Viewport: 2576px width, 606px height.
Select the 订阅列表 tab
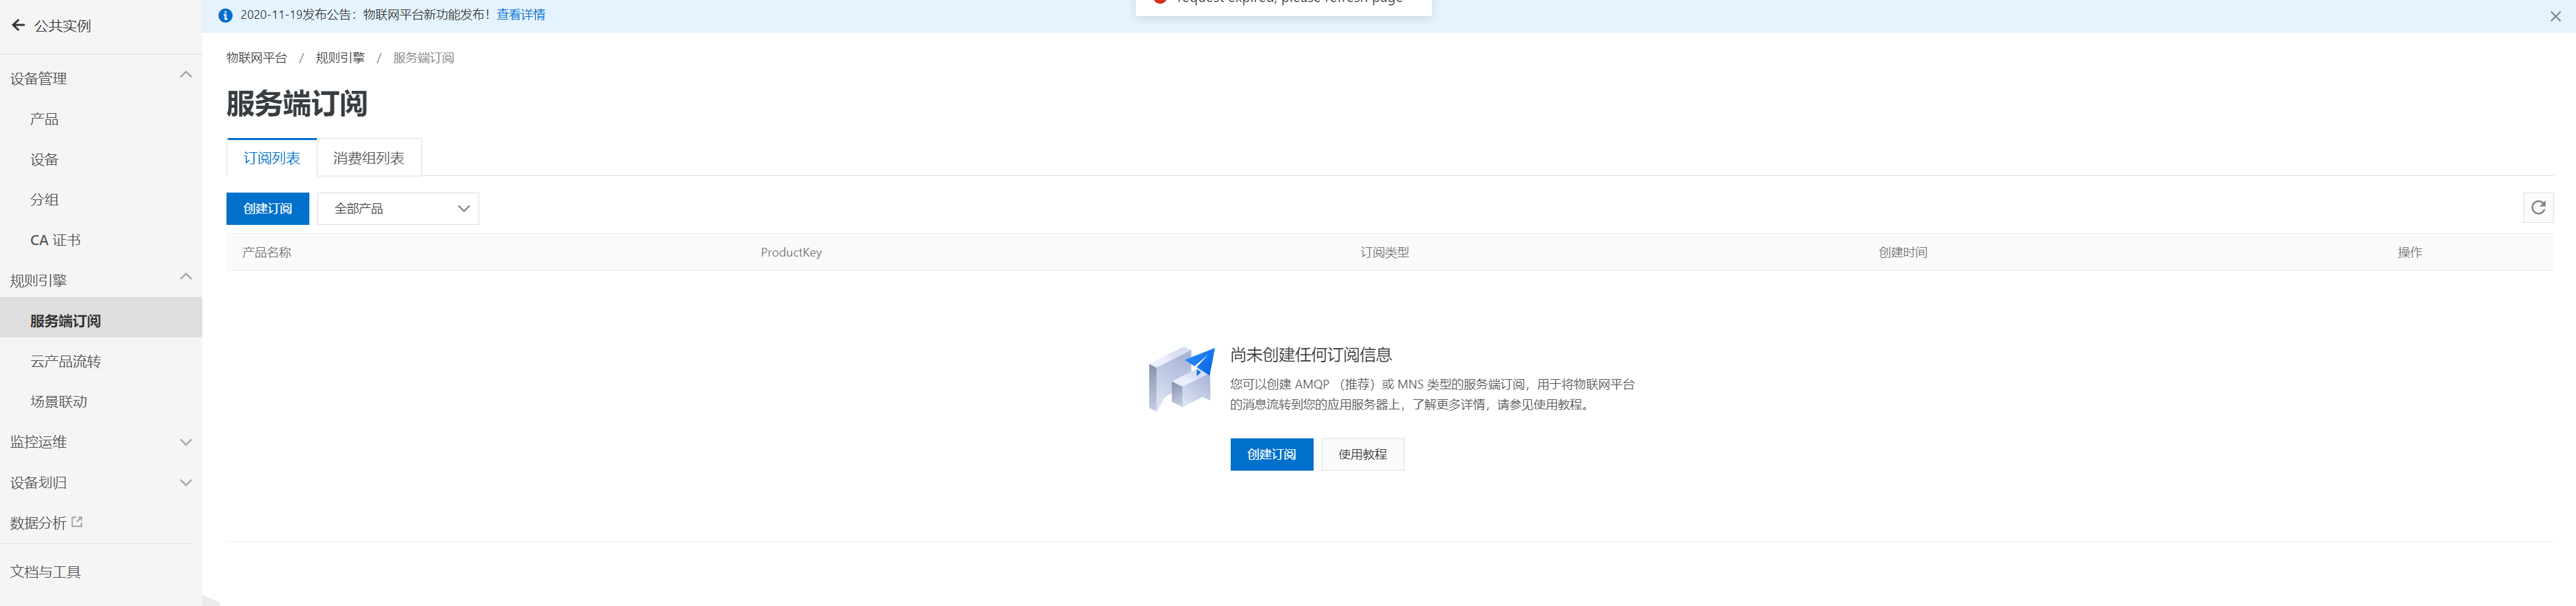coord(271,158)
